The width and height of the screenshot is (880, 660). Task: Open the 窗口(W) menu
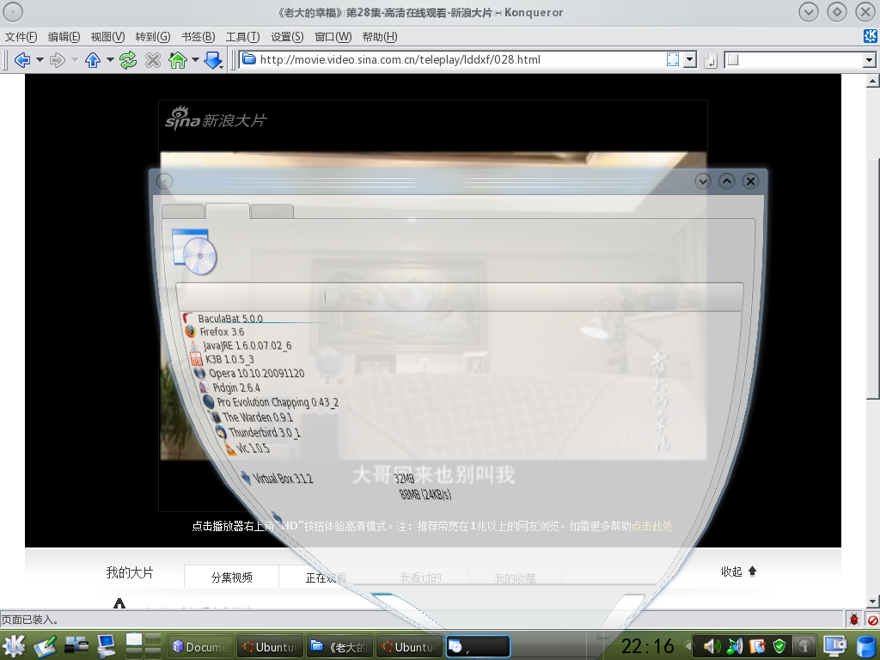(333, 36)
